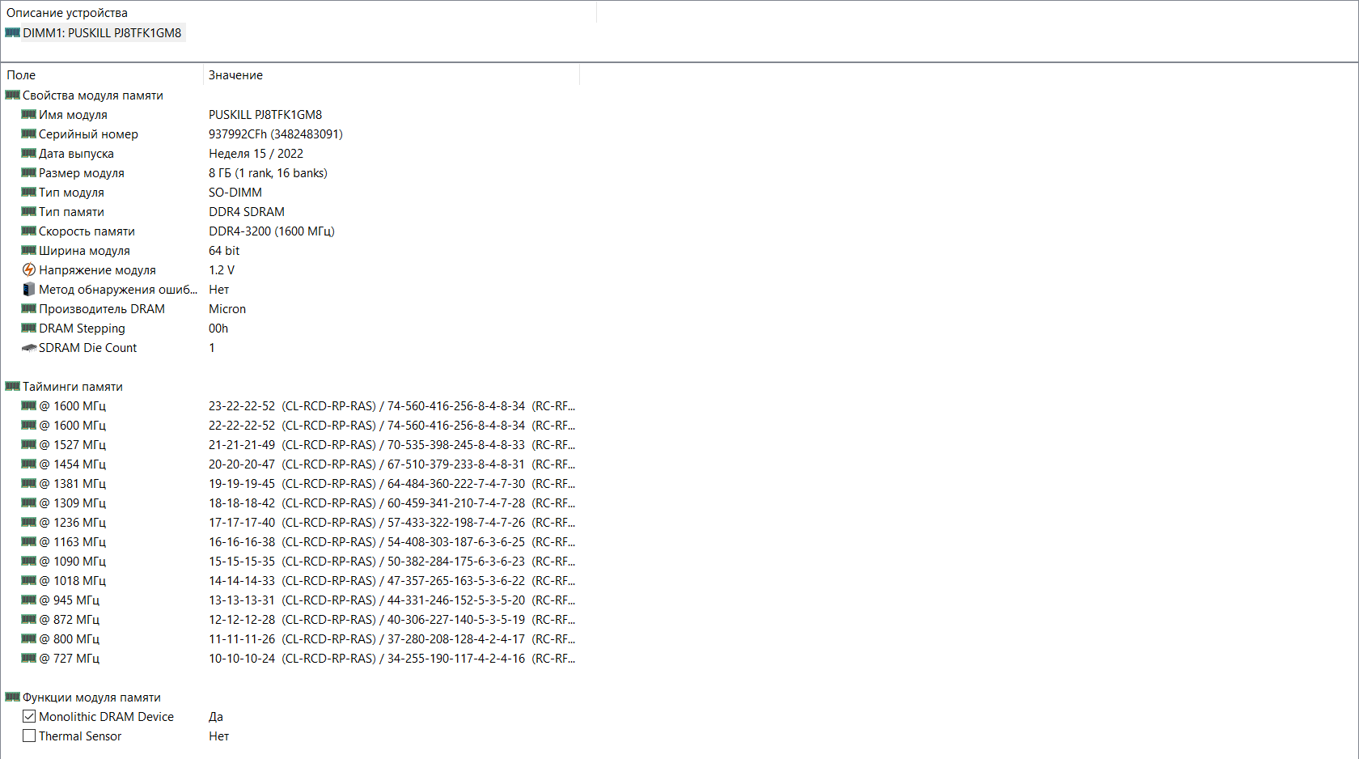
Task: Click the DIMM1 memory module icon
Action: coord(13,32)
